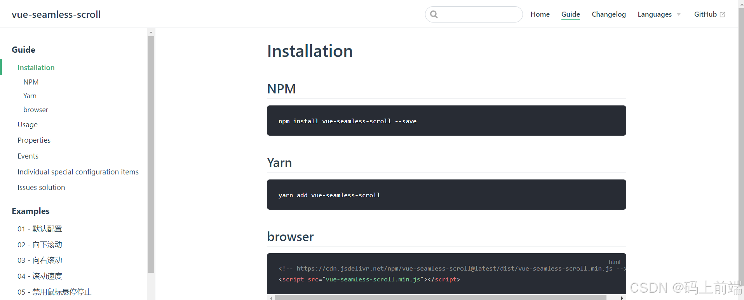Click the vue-seamless-scroll site title
Image resolution: width=744 pixels, height=300 pixels.
tap(56, 14)
